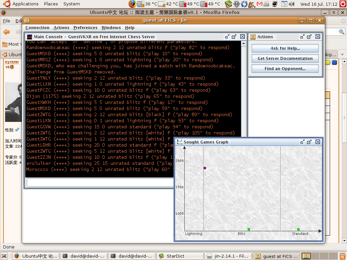Iconify the Actions panel
347x260 pixels.
(x=303, y=37)
